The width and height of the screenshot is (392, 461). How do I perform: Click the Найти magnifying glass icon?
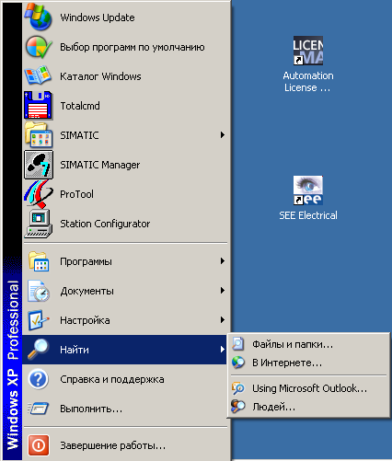pos(39,350)
